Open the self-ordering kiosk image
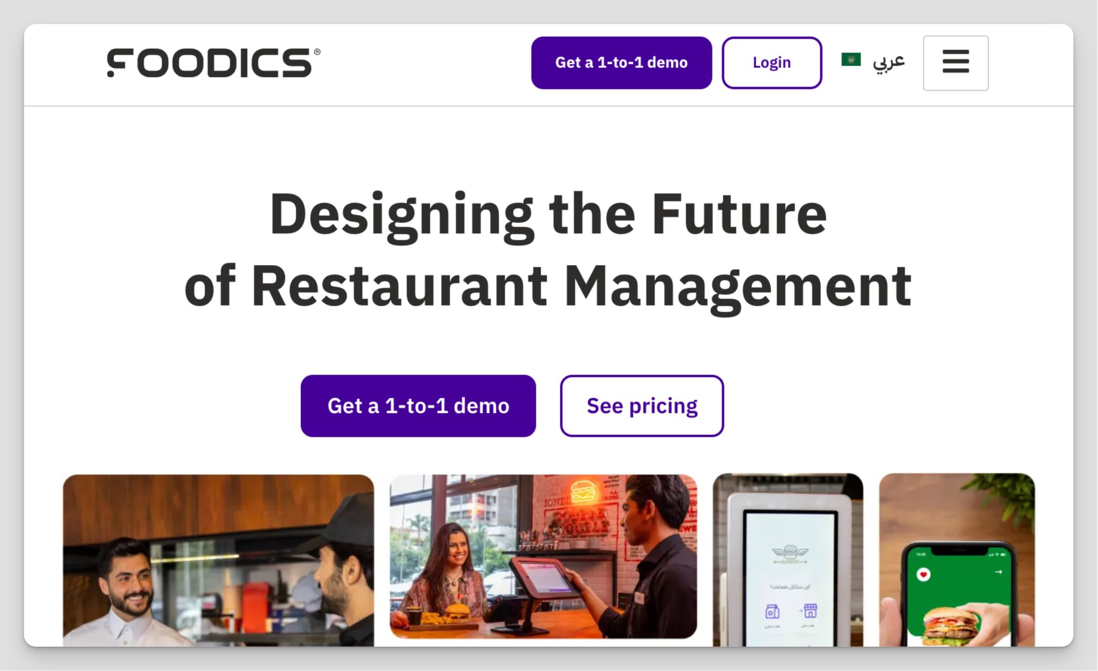Screen dimensions: 1098x671 (x=788, y=560)
